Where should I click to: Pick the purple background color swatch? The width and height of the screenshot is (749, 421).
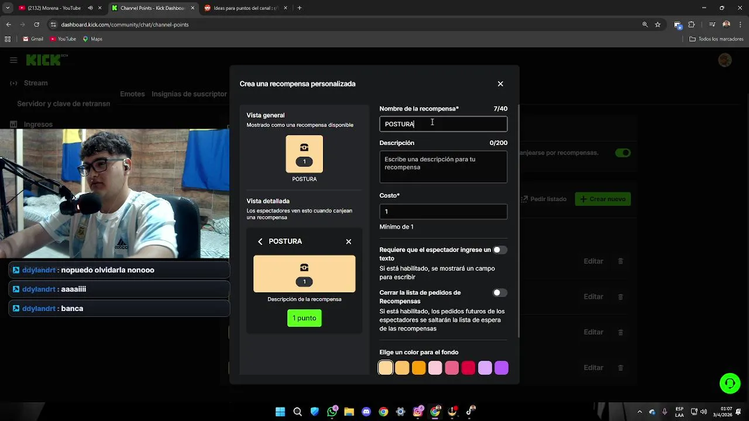(x=501, y=368)
